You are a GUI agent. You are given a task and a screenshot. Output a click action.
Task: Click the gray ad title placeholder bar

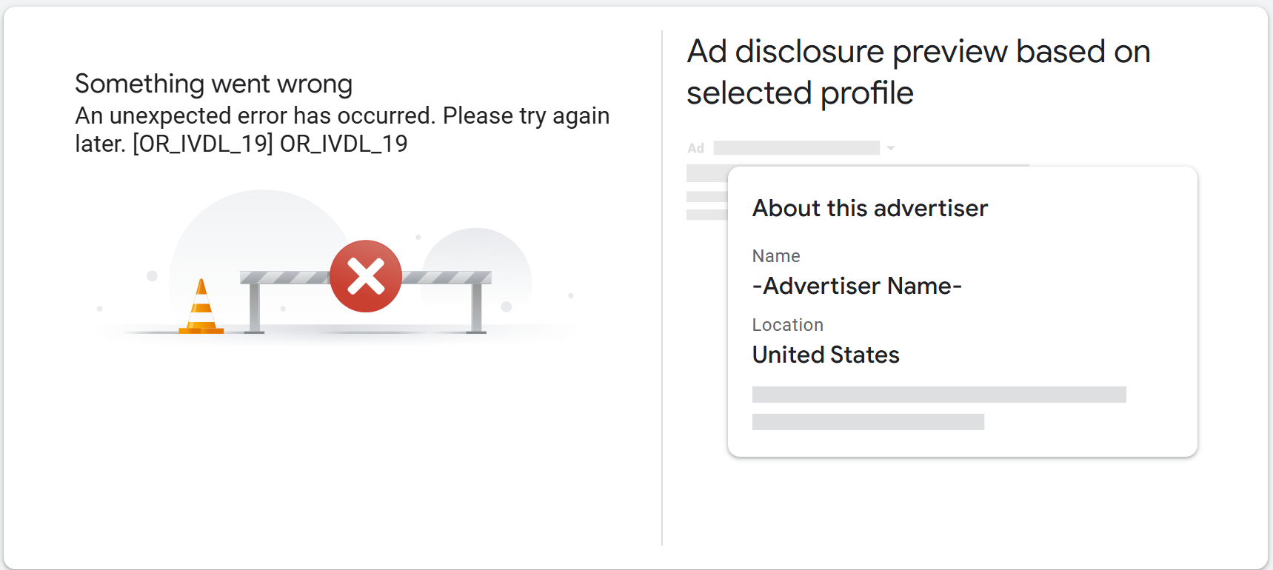[x=796, y=148]
